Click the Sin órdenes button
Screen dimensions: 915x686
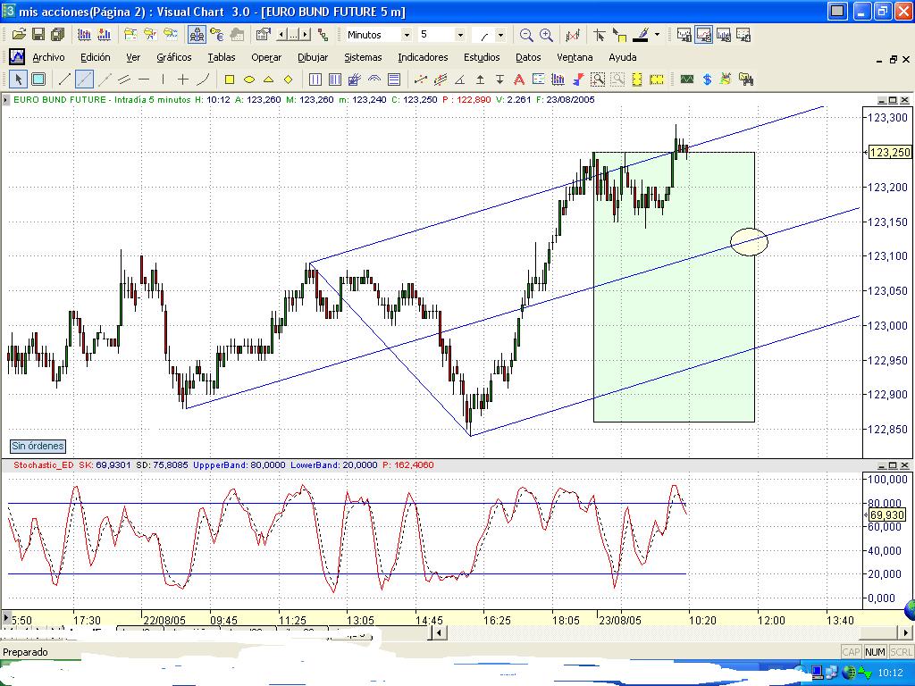(x=38, y=447)
